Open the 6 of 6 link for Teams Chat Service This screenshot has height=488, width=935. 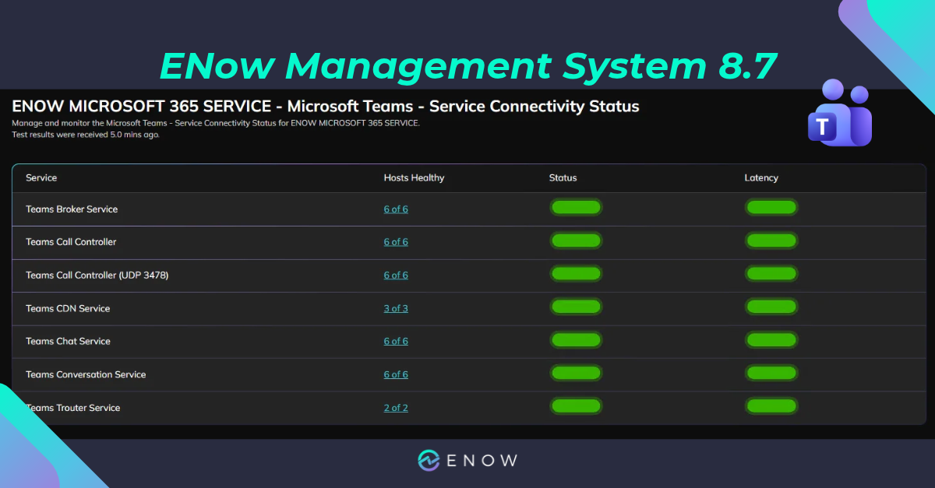(x=396, y=342)
